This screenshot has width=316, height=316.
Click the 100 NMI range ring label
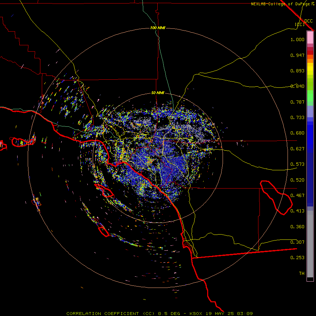(158, 28)
